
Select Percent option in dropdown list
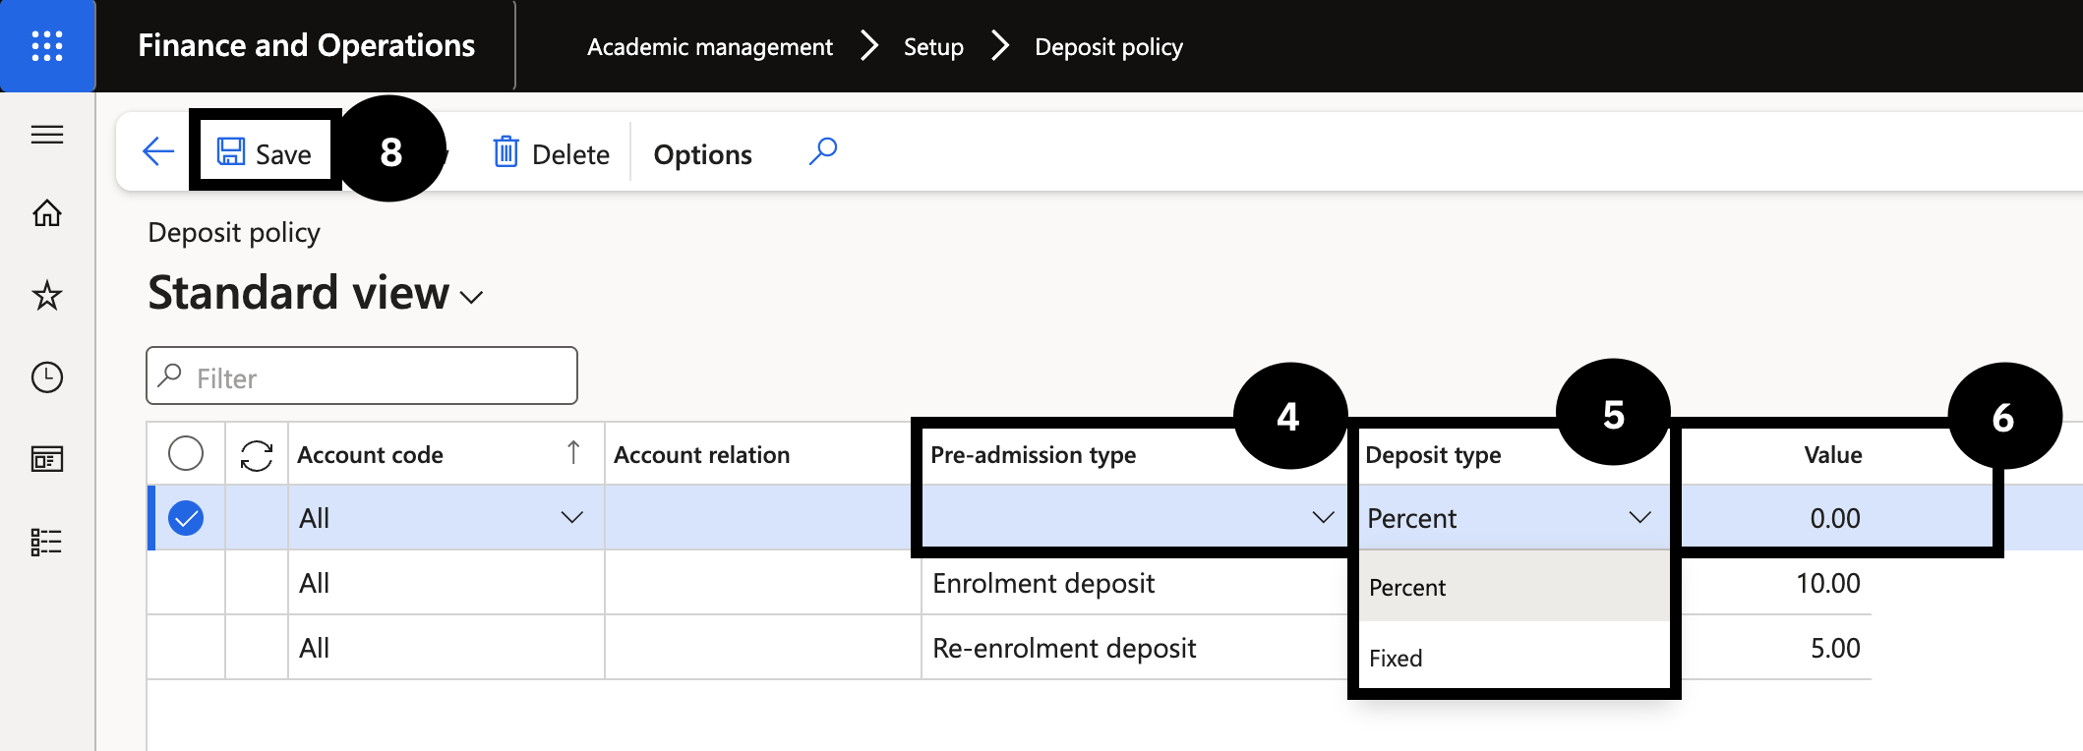[1515, 587]
